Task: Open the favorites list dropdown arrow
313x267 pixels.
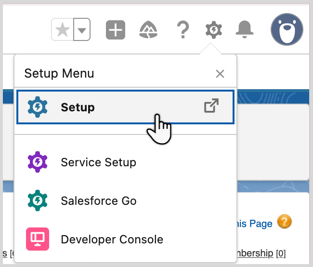Action: 82,29
